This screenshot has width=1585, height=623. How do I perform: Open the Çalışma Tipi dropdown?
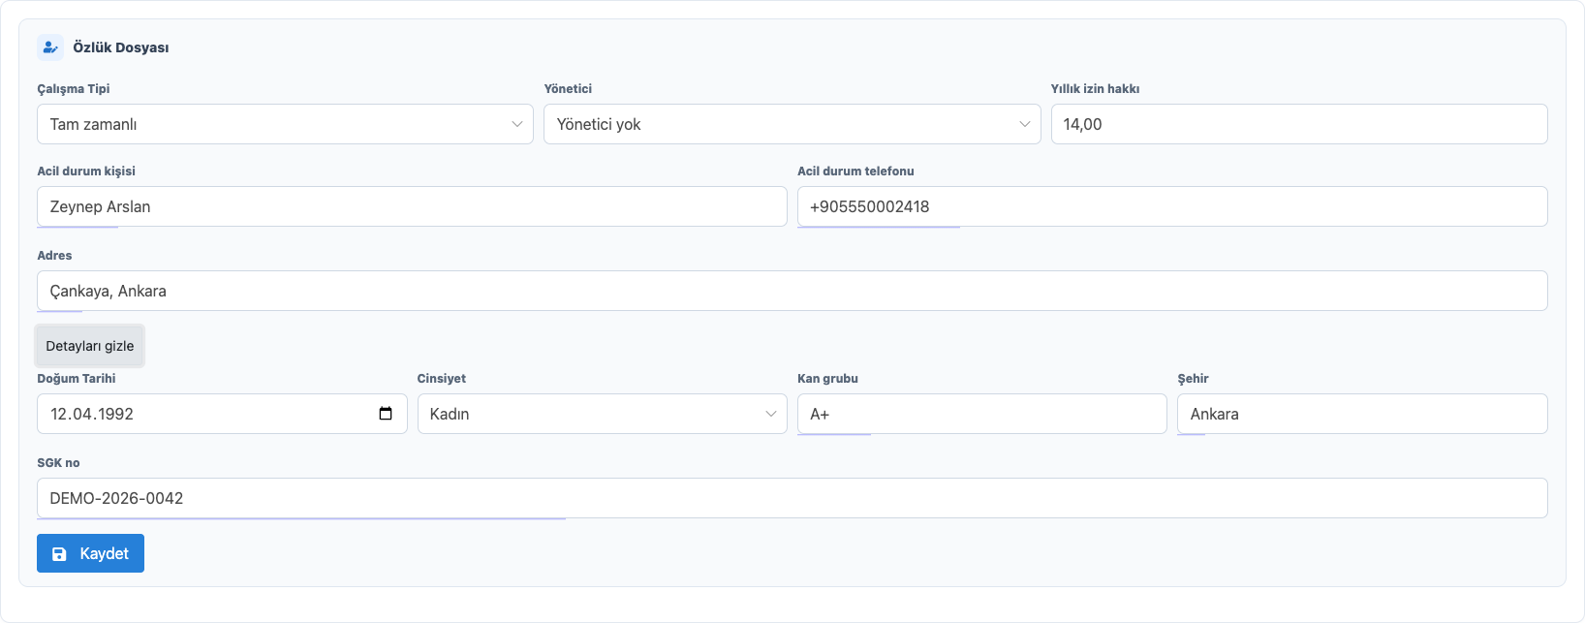pyautogui.click(x=285, y=124)
